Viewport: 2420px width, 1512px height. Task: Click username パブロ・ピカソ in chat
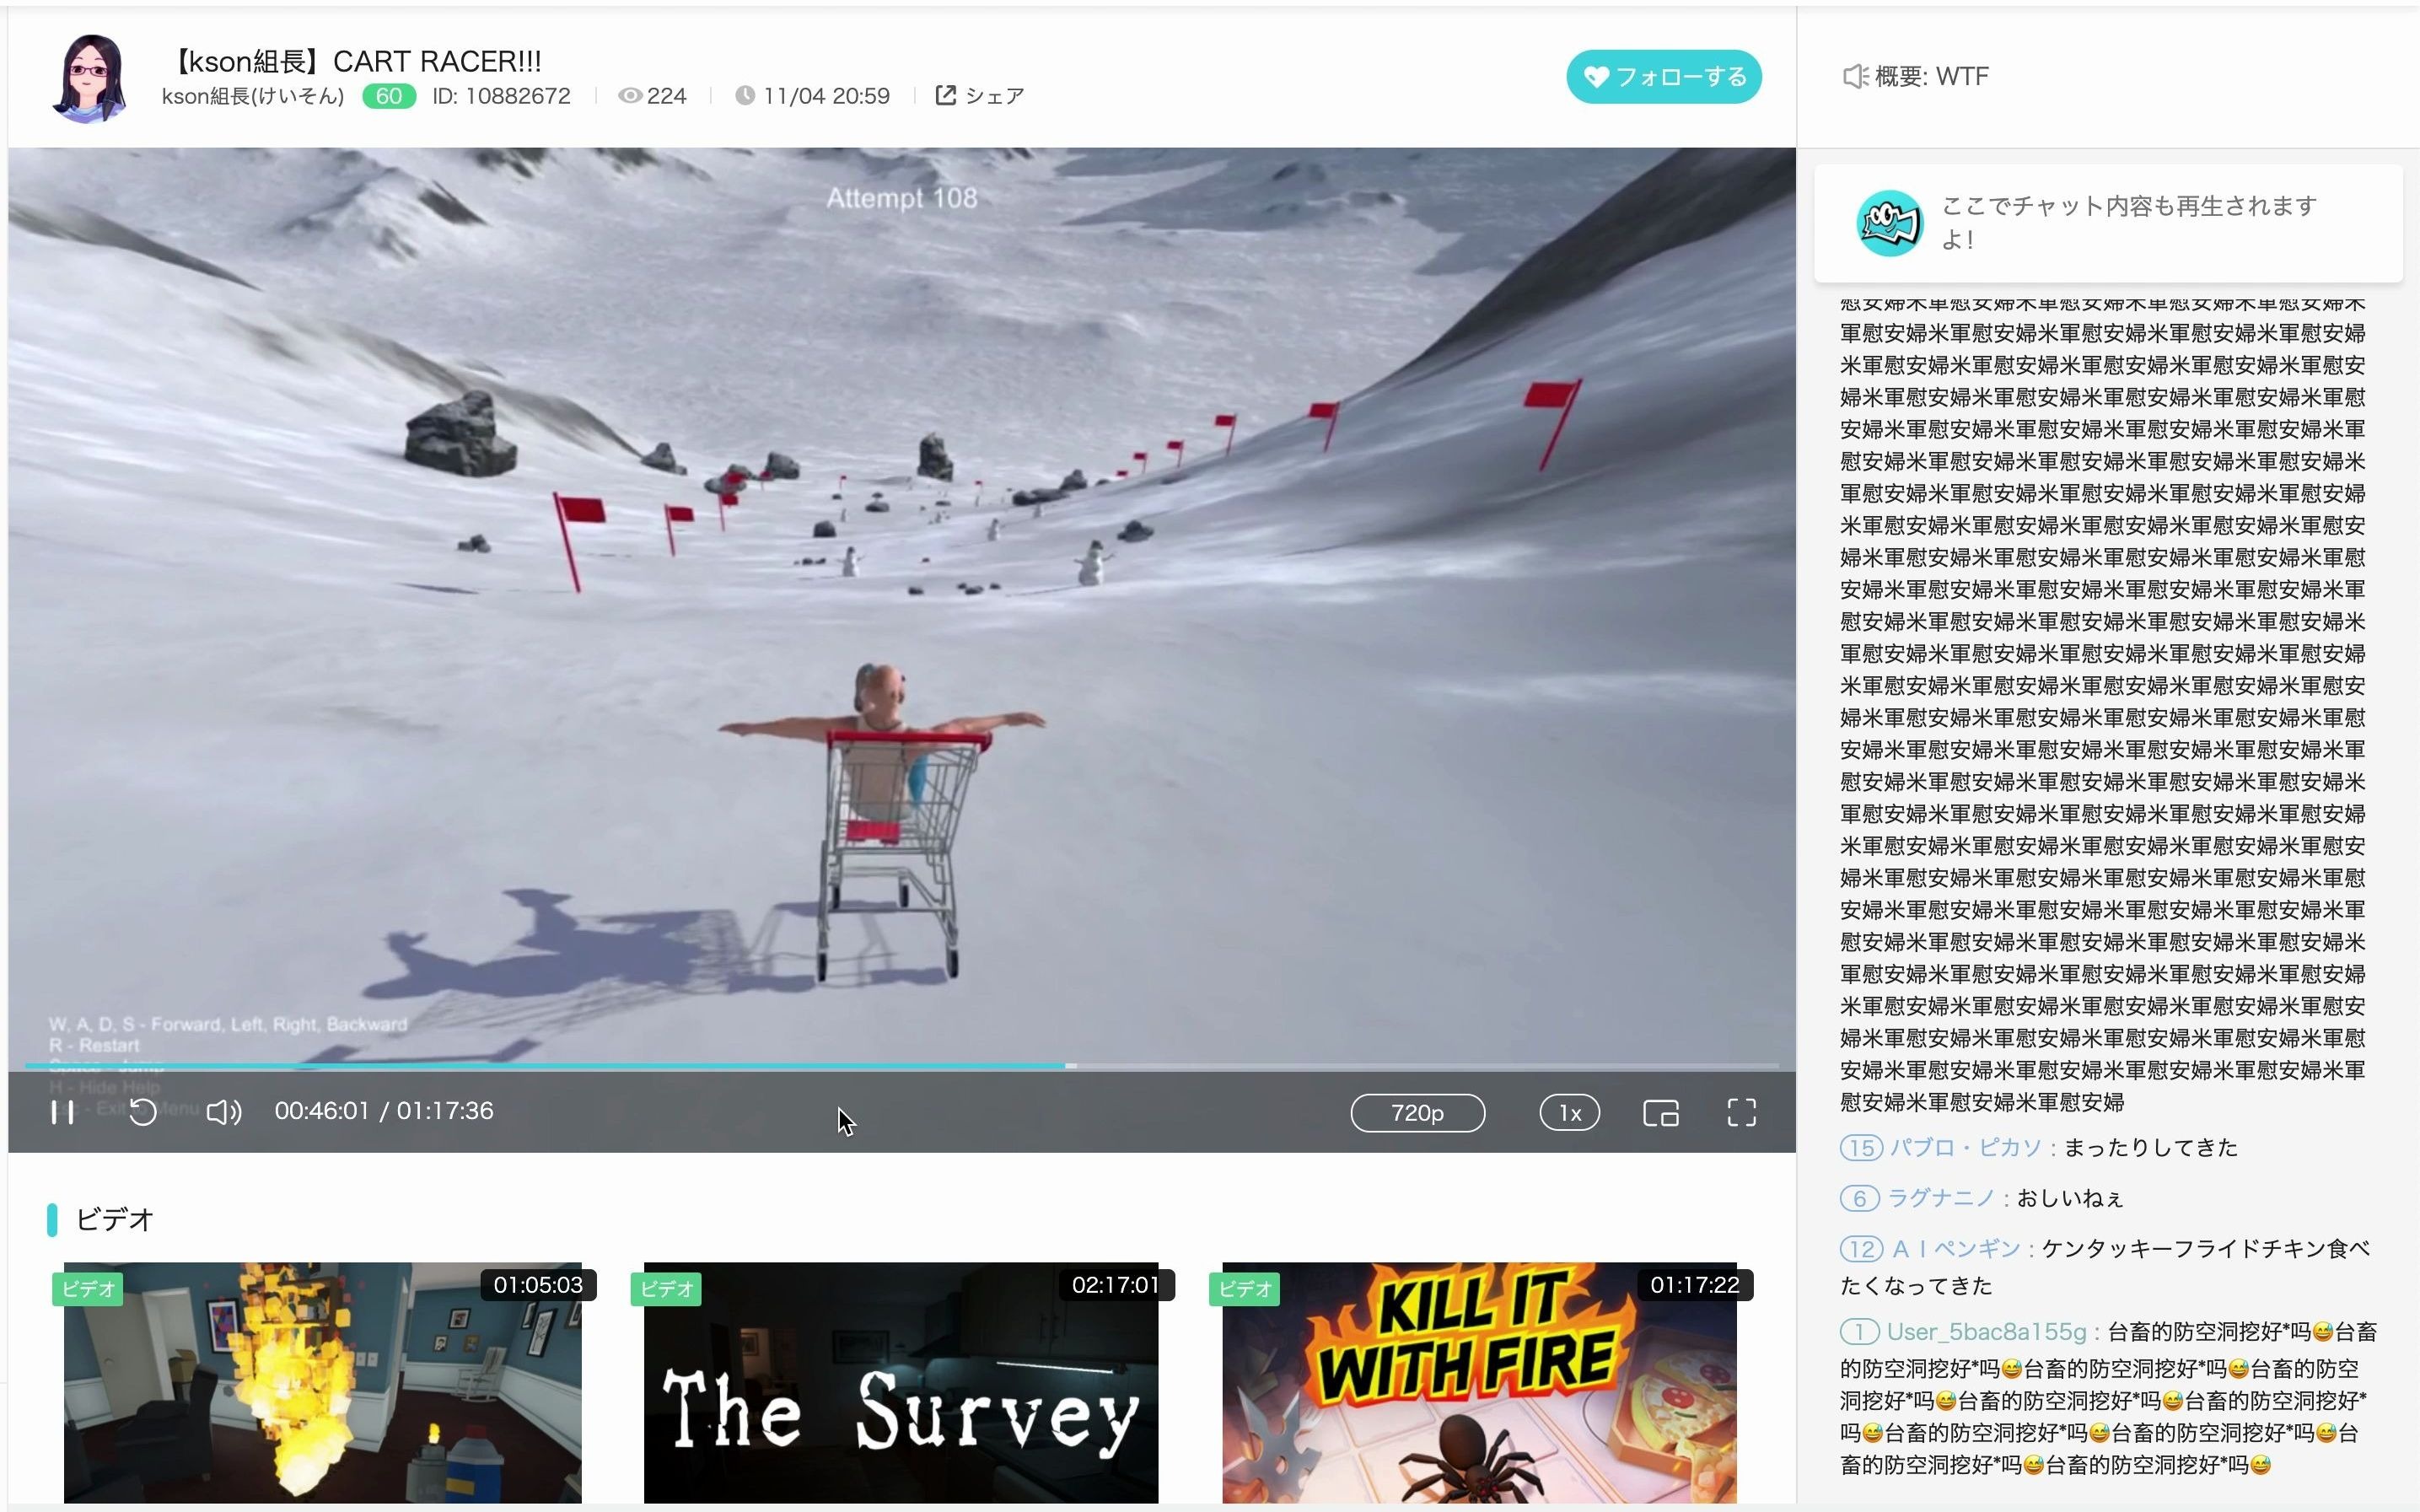tap(1966, 1148)
